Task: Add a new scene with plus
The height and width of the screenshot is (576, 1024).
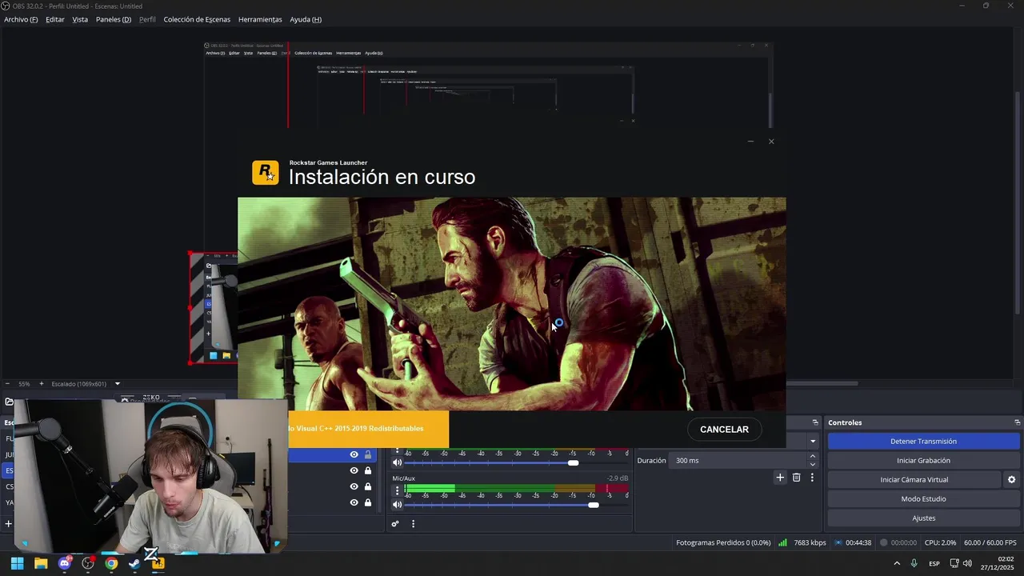Action: point(8,524)
